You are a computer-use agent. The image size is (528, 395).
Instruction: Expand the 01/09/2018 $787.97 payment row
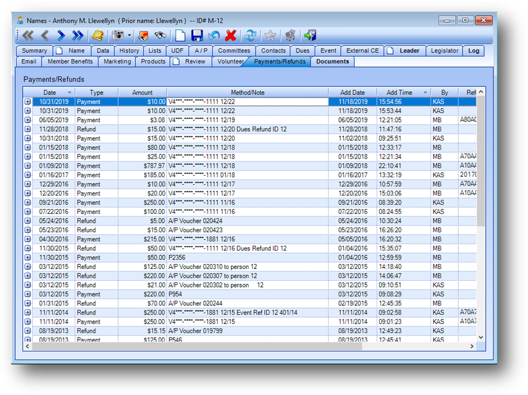[28, 165]
